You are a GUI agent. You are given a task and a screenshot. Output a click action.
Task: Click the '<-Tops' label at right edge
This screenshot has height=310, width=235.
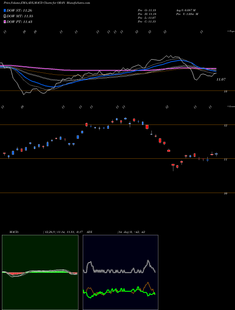click(x=231, y=31)
